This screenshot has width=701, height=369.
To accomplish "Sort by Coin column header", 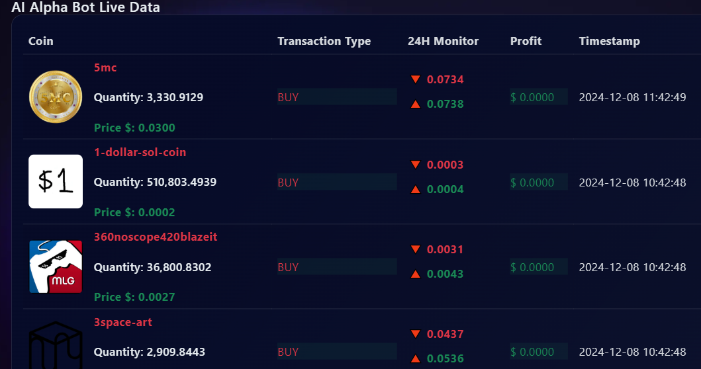I will coord(41,41).
